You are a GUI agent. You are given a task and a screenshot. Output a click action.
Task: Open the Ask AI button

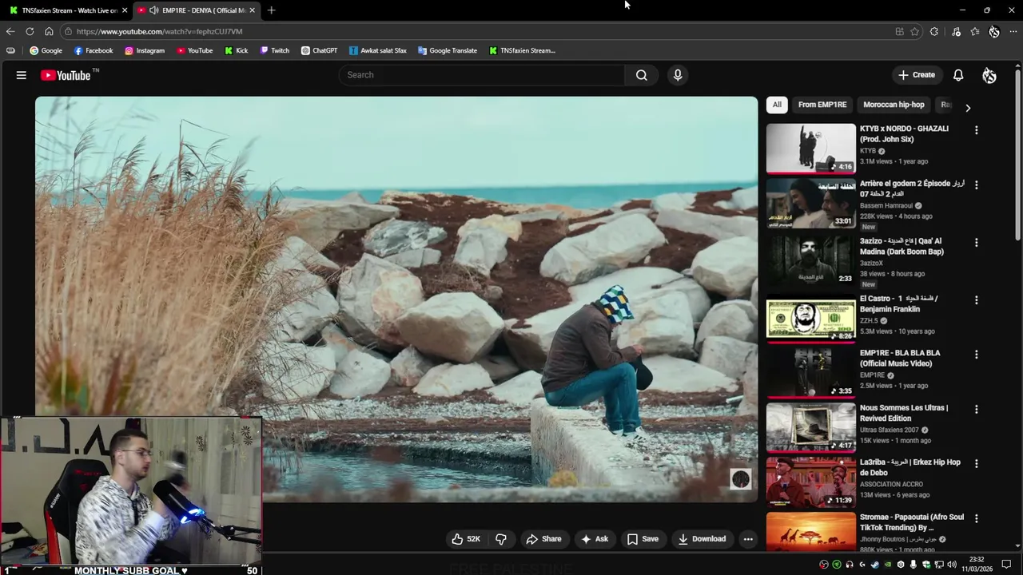coord(595,539)
